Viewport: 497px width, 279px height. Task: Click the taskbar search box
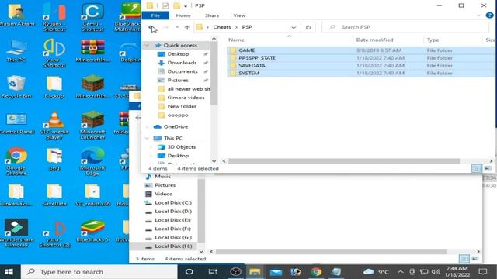click(x=99, y=272)
